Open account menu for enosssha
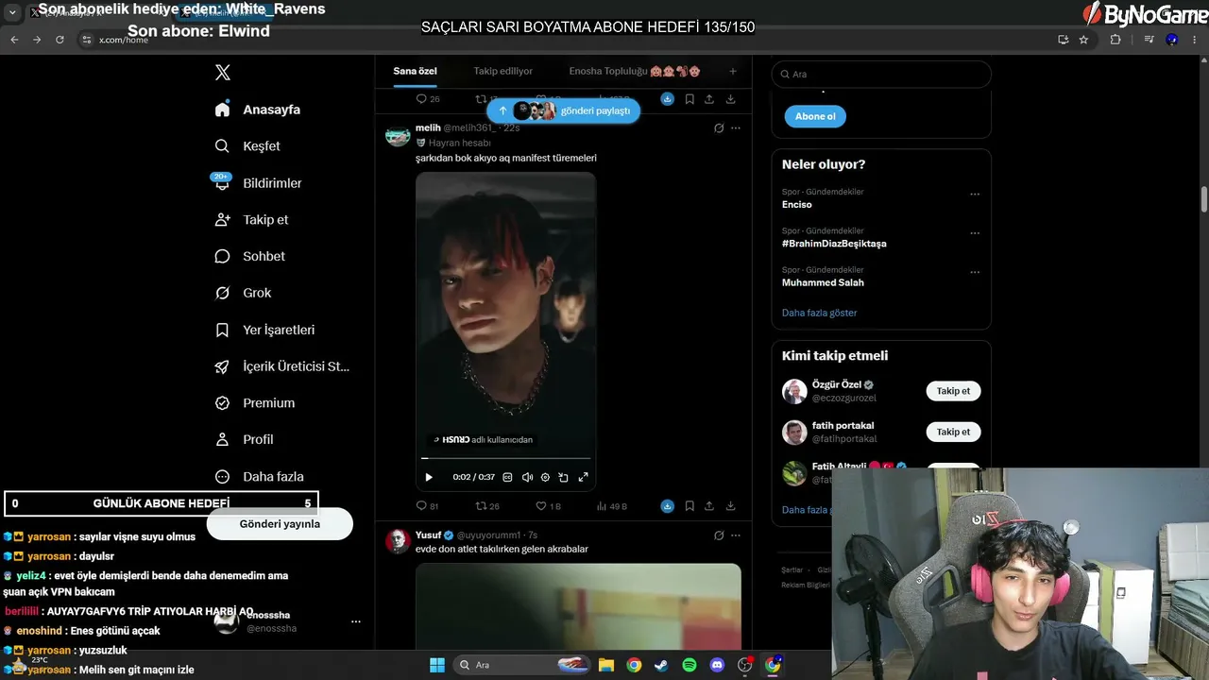The width and height of the screenshot is (1209, 680). pyautogui.click(x=356, y=621)
